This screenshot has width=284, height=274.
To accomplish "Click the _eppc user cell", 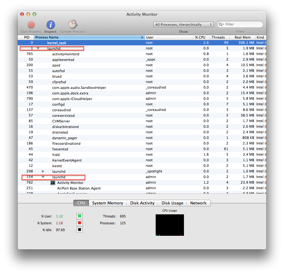I will (150, 60).
